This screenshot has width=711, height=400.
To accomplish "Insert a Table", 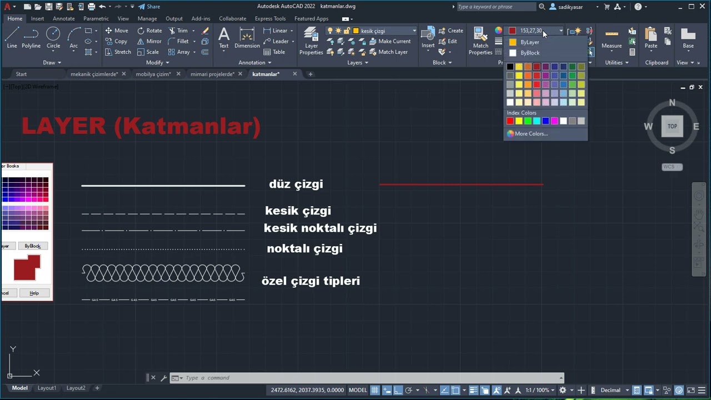I will coord(274,52).
